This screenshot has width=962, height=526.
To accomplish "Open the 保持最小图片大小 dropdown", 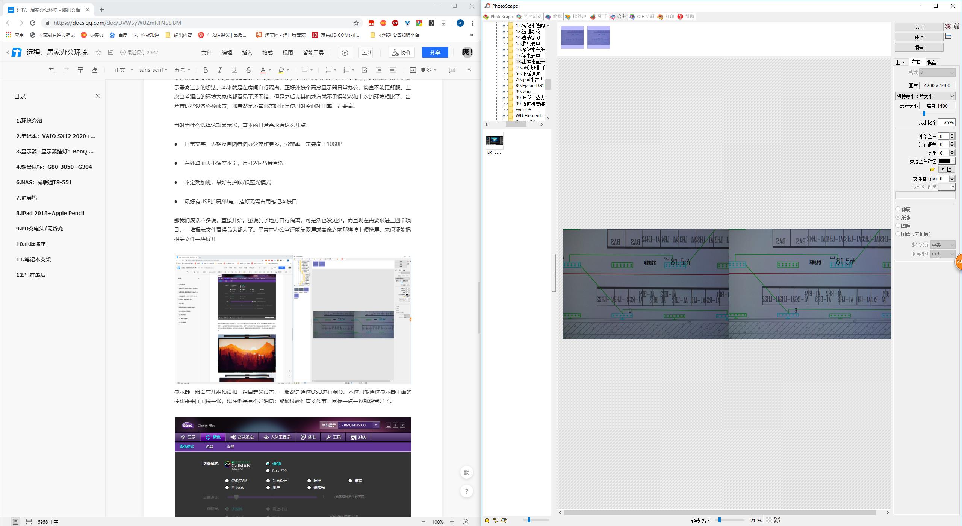I will pos(925,96).
